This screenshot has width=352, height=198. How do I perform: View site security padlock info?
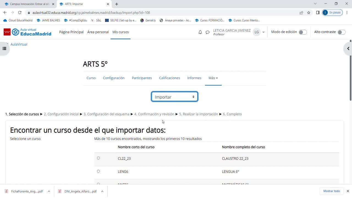point(29,13)
